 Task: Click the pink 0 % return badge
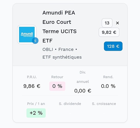point(57,86)
